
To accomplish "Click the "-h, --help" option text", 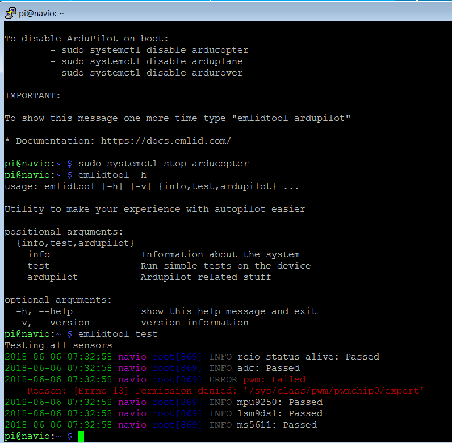I will [x=44, y=311].
